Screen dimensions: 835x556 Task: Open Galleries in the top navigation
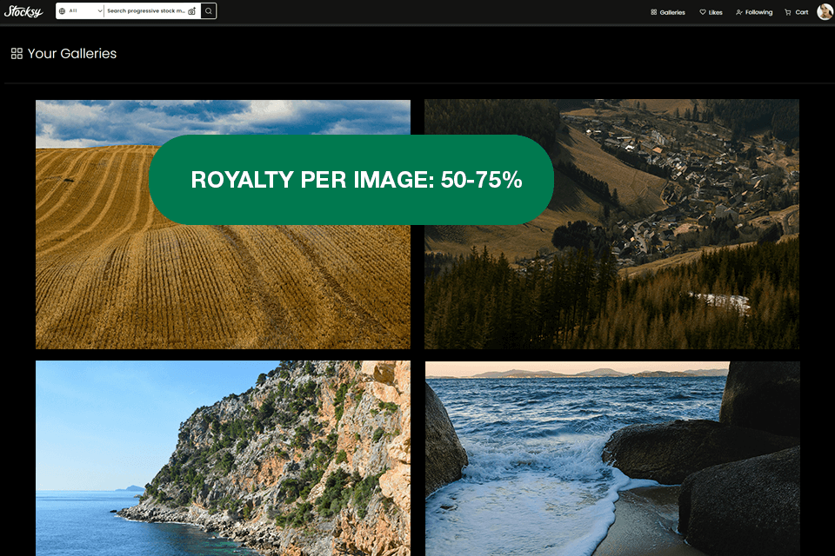(668, 12)
